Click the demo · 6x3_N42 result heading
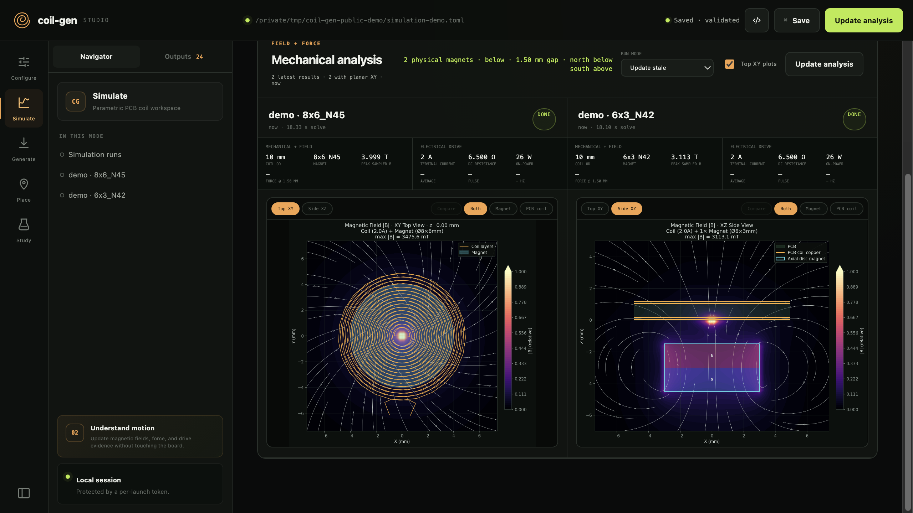The height and width of the screenshot is (513, 913). click(x=616, y=115)
